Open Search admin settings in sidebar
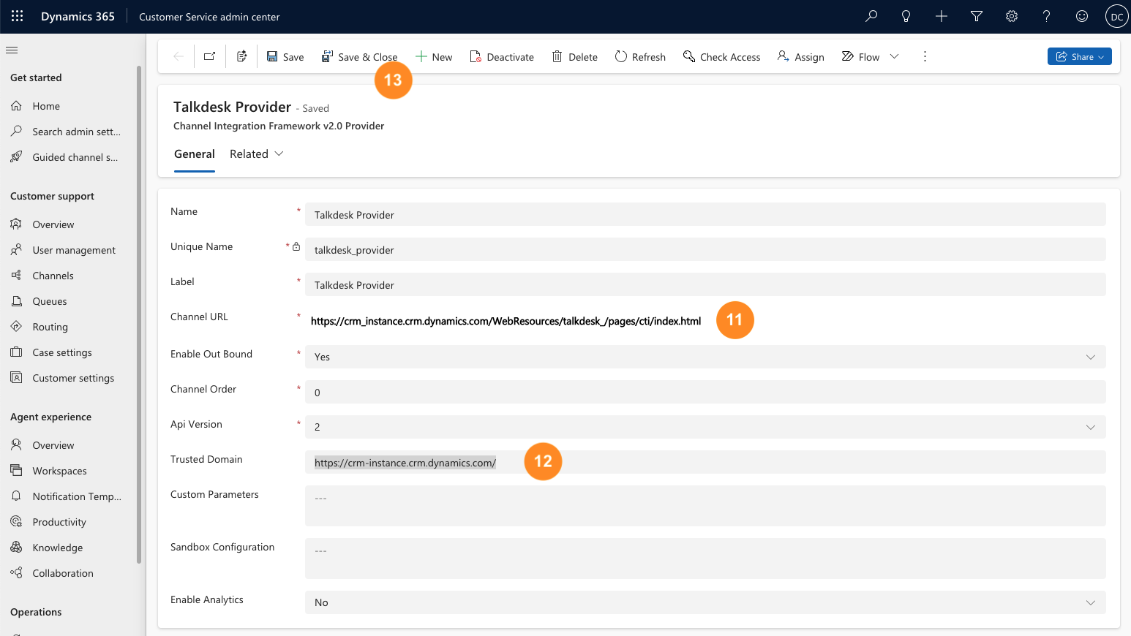 [x=67, y=132]
